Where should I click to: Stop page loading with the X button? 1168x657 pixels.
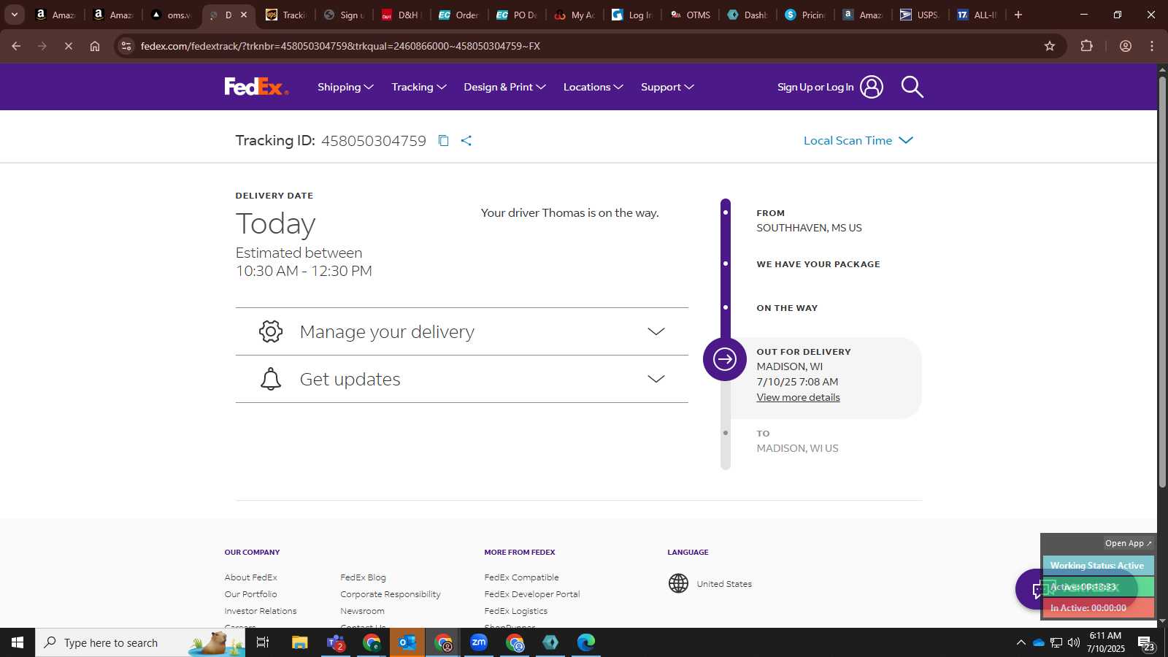point(68,46)
